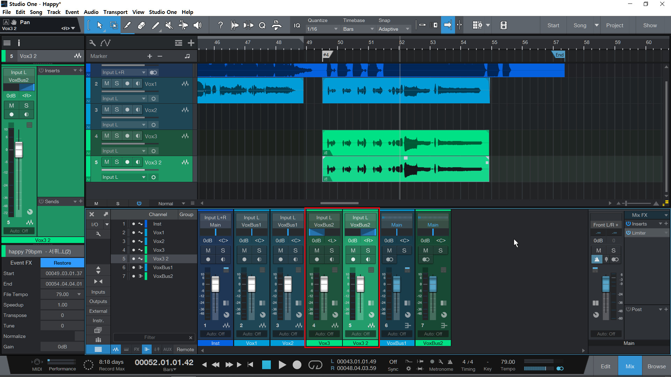The height and width of the screenshot is (377, 671).
Task: Click the VoxBus1 channel fader
Action: pyautogui.click(x=397, y=283)
